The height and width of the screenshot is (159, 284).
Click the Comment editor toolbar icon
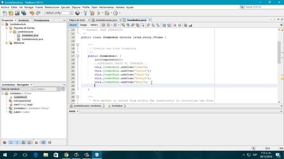click(185, 25)
